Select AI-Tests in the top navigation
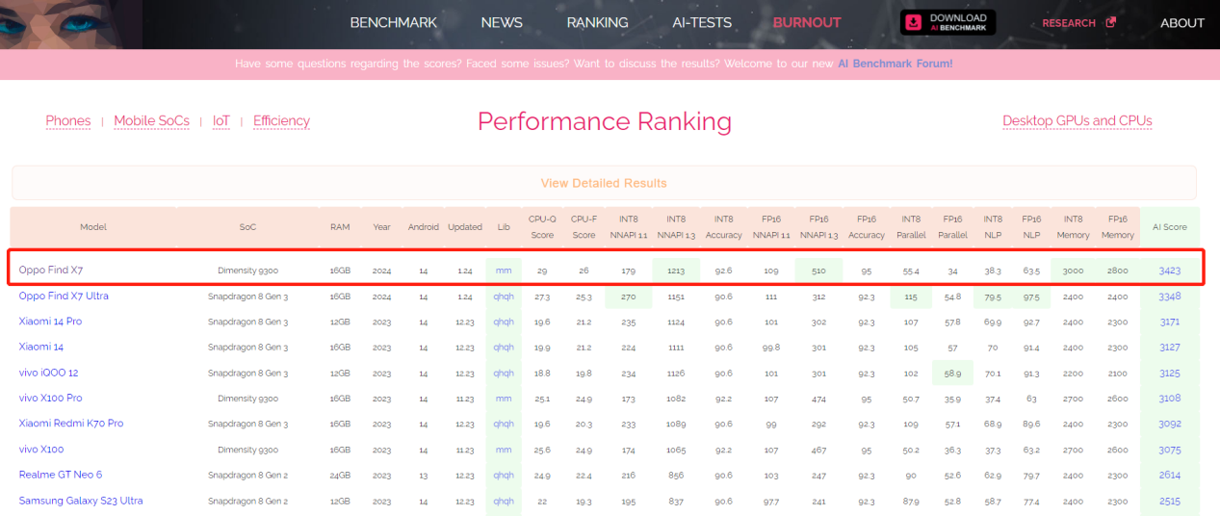Viewport: 1220px width, 516px height. pyautogui.click(x=702, y=22)
